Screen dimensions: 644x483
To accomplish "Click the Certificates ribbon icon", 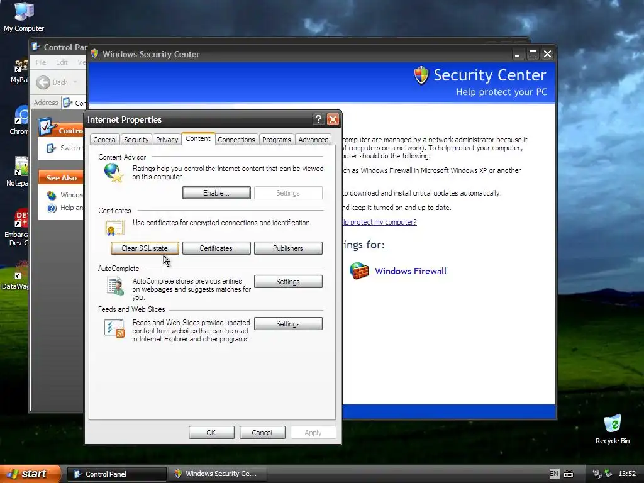I will point(114,228).
